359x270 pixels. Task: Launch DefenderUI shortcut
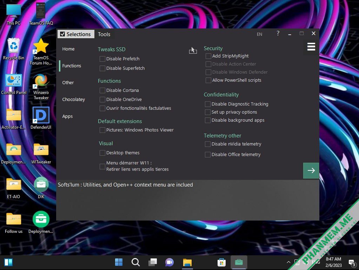click(41, 118)
